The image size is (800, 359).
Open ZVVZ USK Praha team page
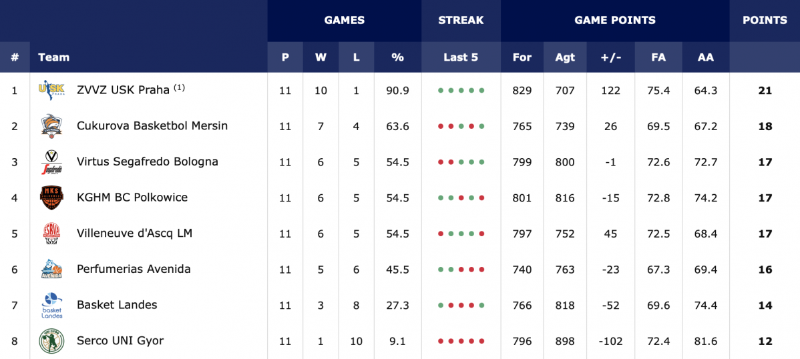123,90
